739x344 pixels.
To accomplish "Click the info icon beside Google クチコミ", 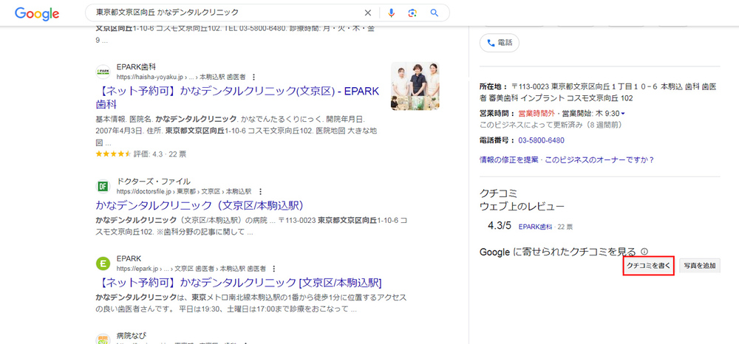I will pos(644,252).
